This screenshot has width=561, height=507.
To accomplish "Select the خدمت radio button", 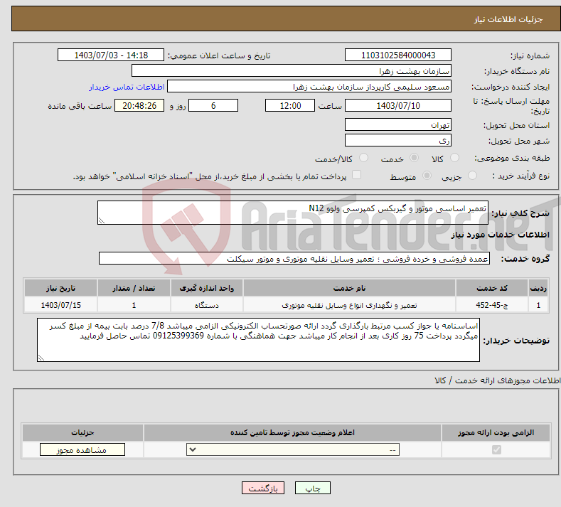I will pos(414,158).
